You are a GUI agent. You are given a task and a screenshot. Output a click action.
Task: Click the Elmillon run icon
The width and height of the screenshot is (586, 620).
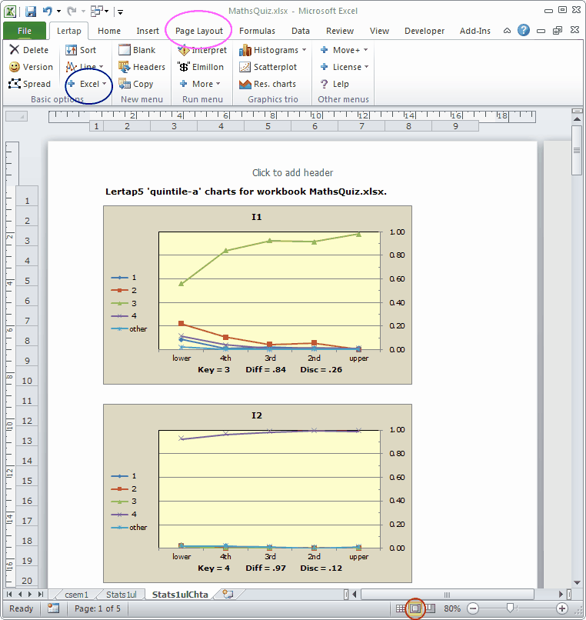click(184, 67)
